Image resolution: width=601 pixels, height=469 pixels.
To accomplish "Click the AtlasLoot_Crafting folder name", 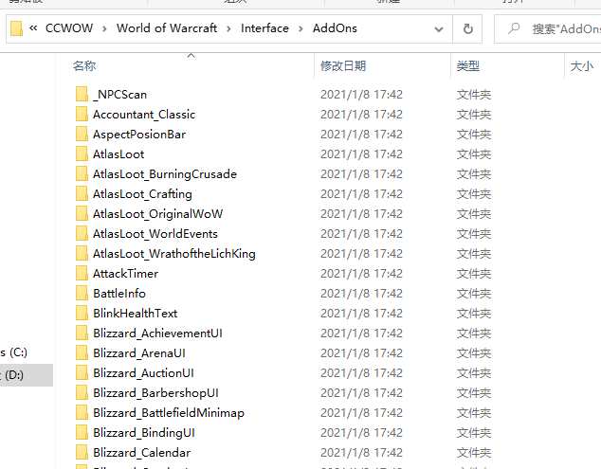I will [x=142, y=194].
